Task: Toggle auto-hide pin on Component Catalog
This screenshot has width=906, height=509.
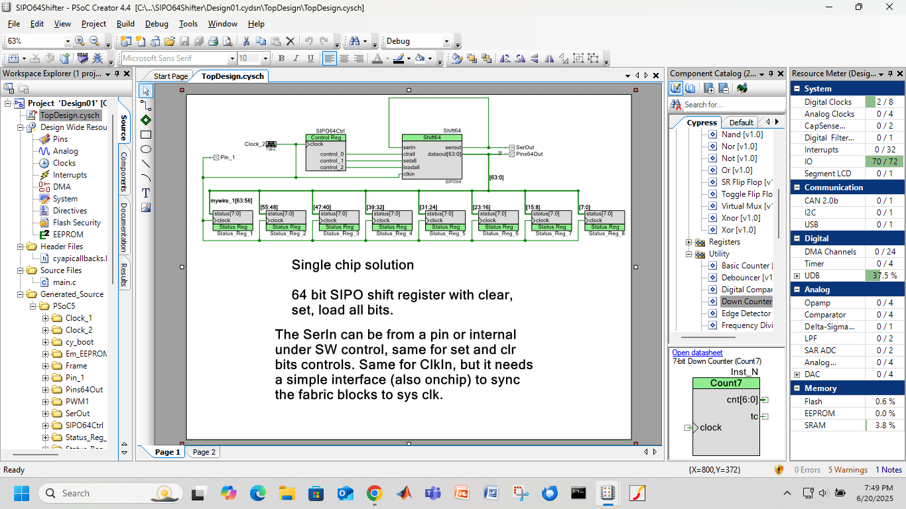Action: (x=771, y=74)
